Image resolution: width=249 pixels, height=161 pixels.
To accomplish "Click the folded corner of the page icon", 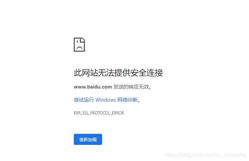I will tap(83, 40).
